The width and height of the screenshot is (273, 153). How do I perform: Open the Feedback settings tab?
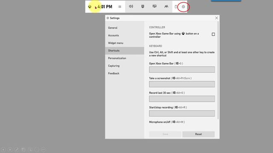[x=125, y=74]
